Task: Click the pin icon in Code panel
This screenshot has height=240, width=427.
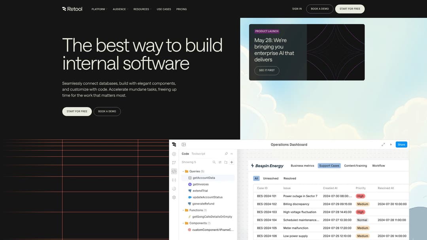Action: click(x=226, y=154)
